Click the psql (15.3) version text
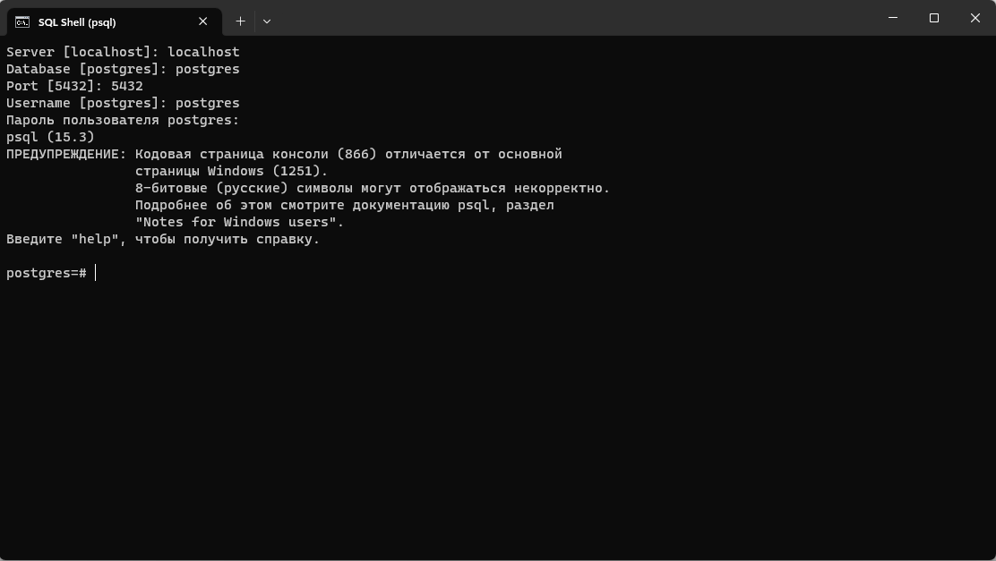The height and width of the screenshot is (561, 996). tap(50, 137)
